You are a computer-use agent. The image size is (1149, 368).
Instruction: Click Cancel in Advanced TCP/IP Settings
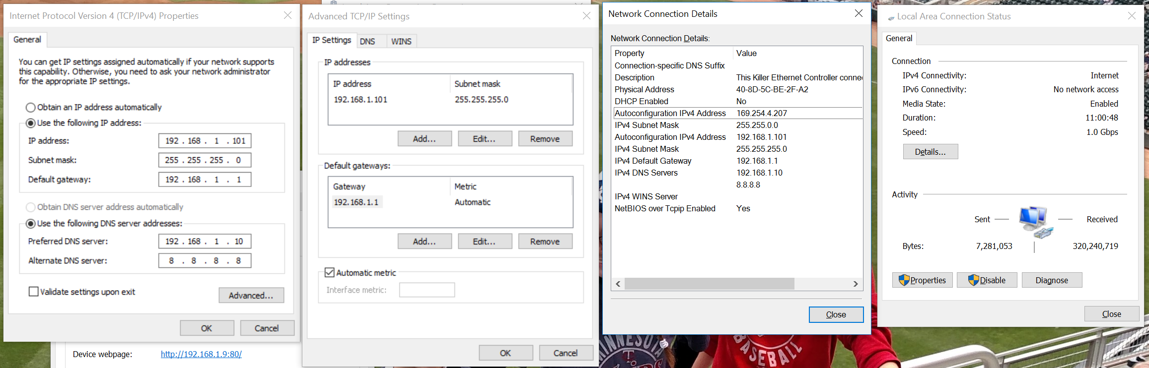[x=566, y=353]
